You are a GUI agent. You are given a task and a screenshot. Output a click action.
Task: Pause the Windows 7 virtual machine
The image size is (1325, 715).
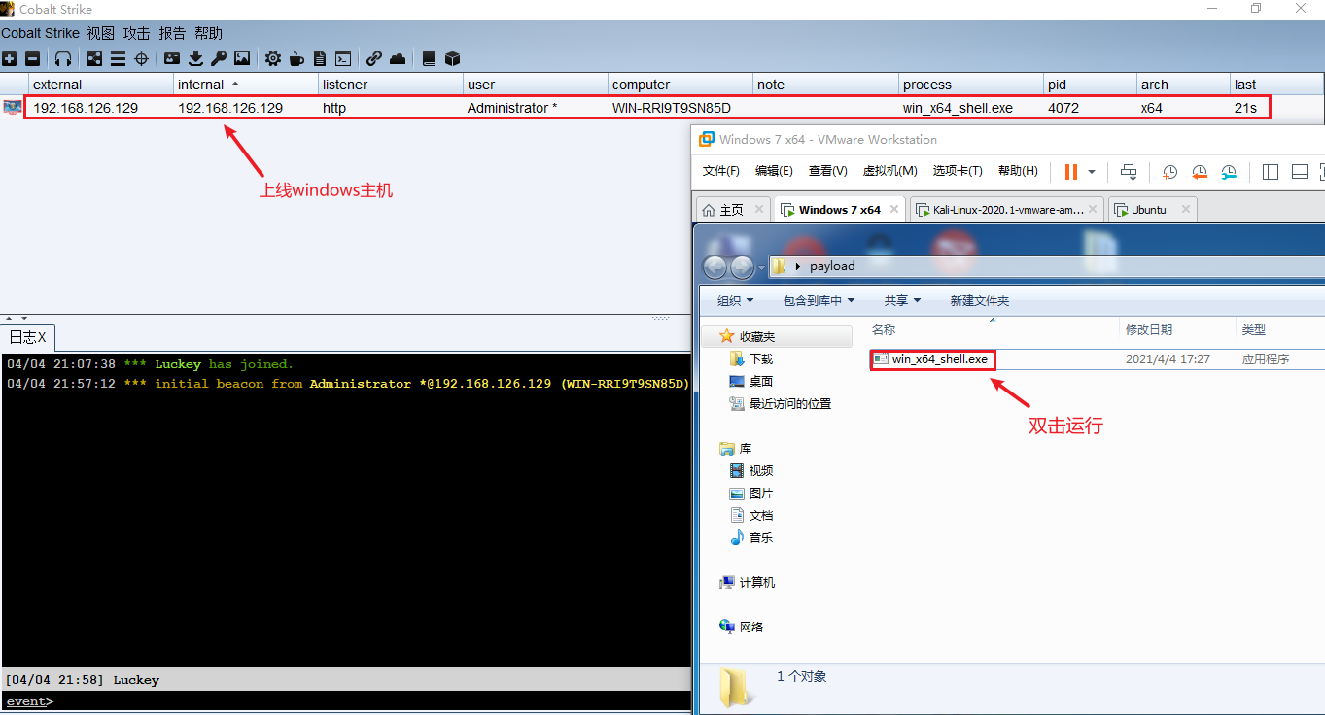coord(1073,172)
